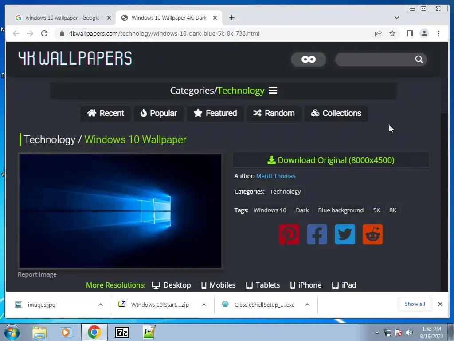Open Windows Explorer from taskbar
This screenshot has width=454, height=341.
(39, 332)
